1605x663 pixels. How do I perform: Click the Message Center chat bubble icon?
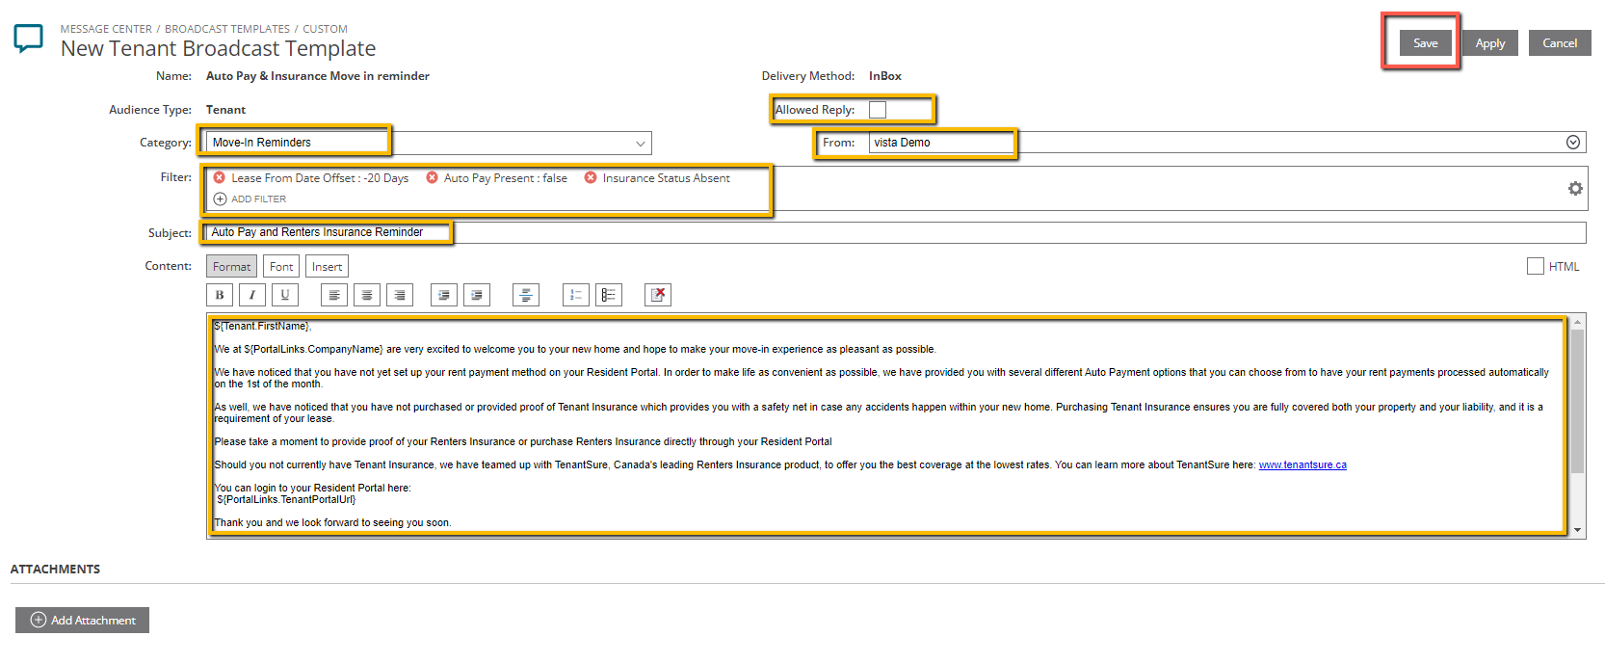pos(28,40)
